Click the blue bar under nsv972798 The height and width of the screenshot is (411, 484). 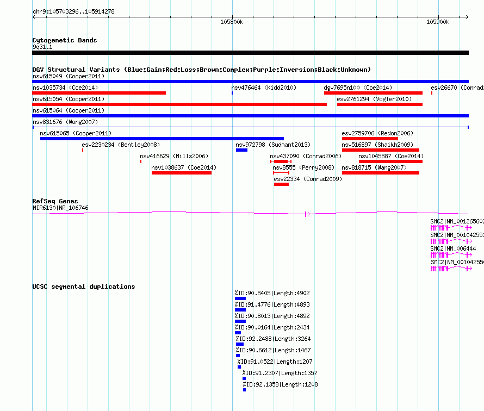pos(241,150)
